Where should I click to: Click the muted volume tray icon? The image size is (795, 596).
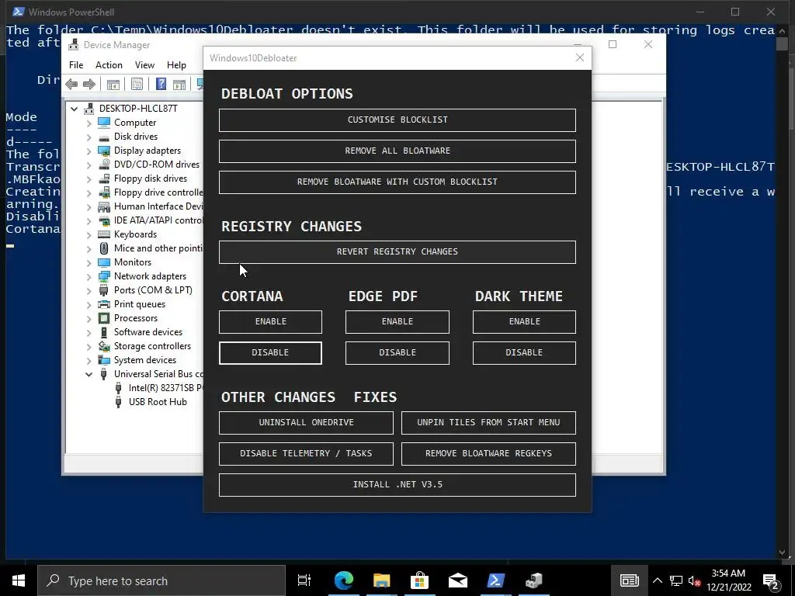point(695,580)
